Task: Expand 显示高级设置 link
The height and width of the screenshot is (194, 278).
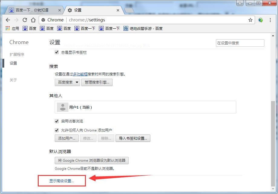Action: 61,181
